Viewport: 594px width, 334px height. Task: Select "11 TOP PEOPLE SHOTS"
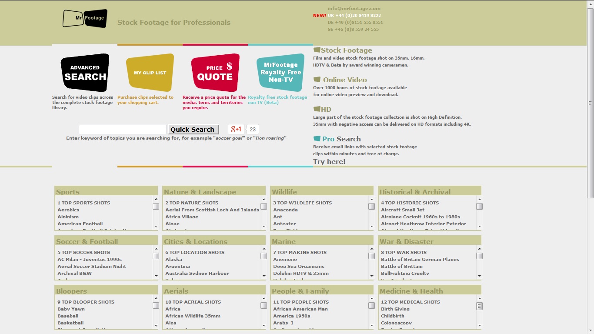pos(301,302)
